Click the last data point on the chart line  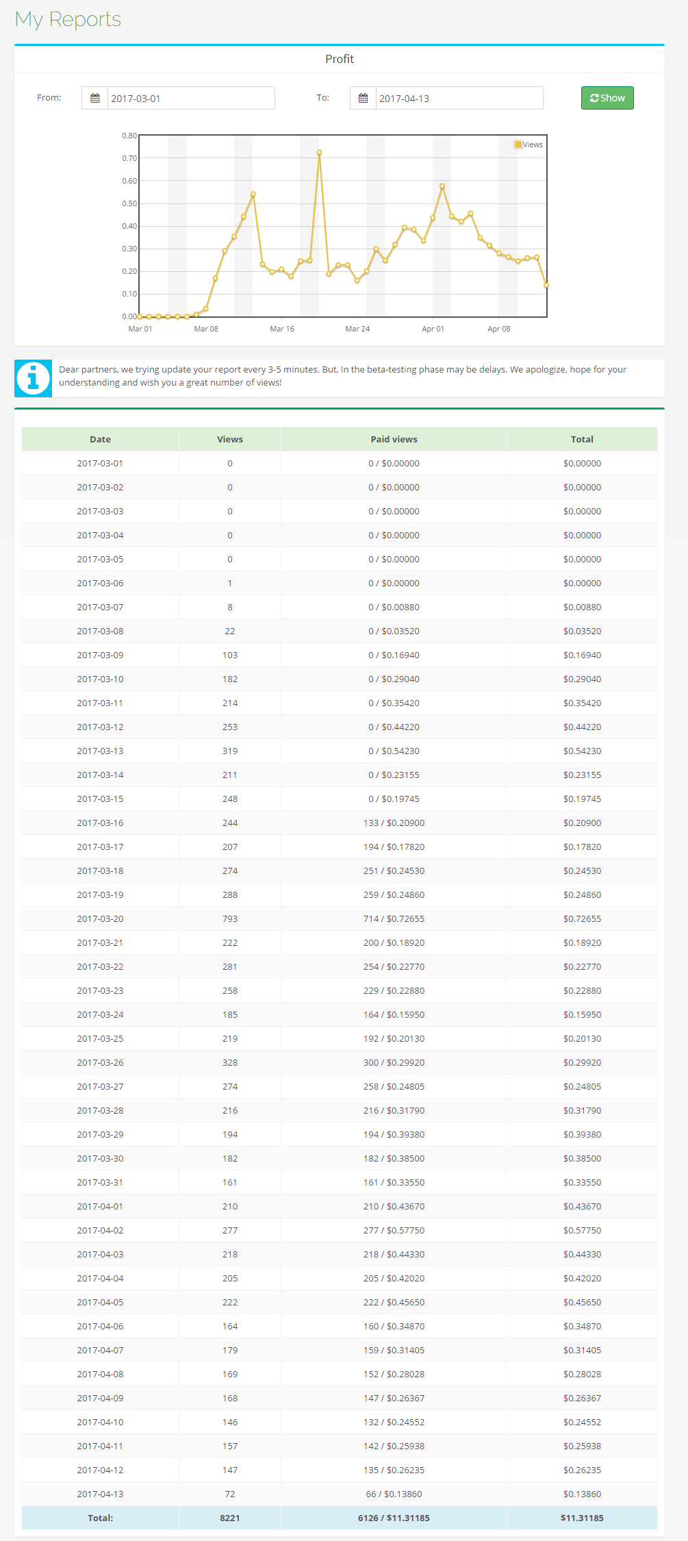tap(546, 285)
